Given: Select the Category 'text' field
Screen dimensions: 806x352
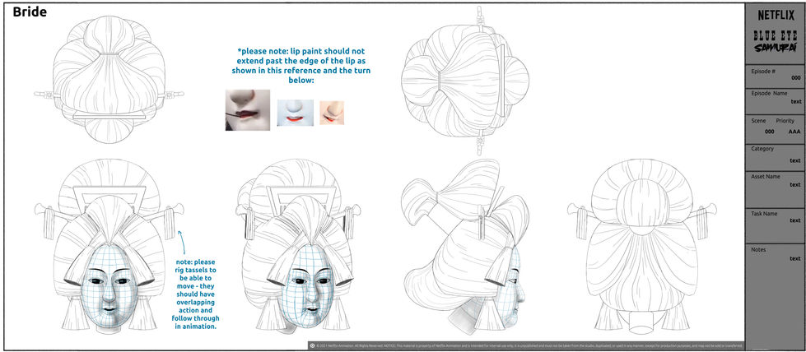Looking at the screenshot, I should pyautogui.click(x=796, y=160).
